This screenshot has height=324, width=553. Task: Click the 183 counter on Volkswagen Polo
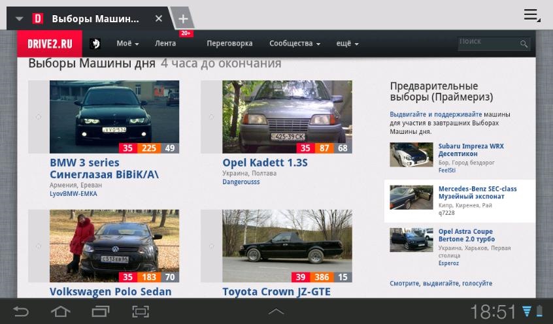coord(149,277)
